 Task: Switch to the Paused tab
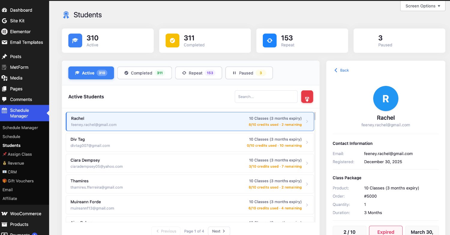[x=249, y=73]
